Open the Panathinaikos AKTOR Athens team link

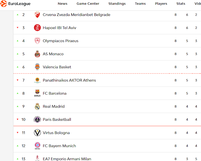point(69,80)
